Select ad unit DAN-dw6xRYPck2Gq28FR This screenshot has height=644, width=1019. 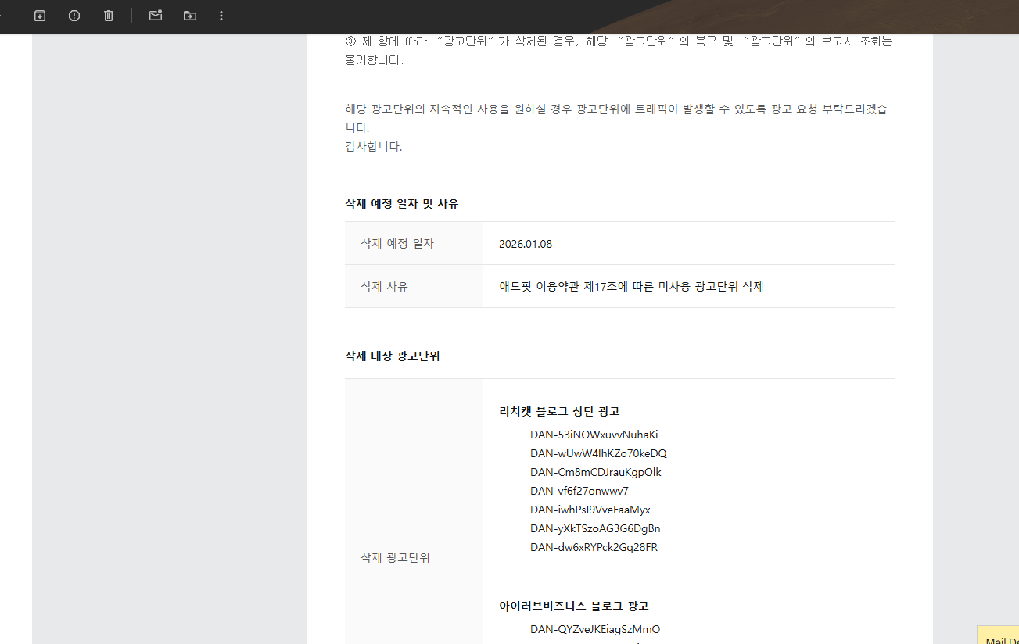(594, 547)
